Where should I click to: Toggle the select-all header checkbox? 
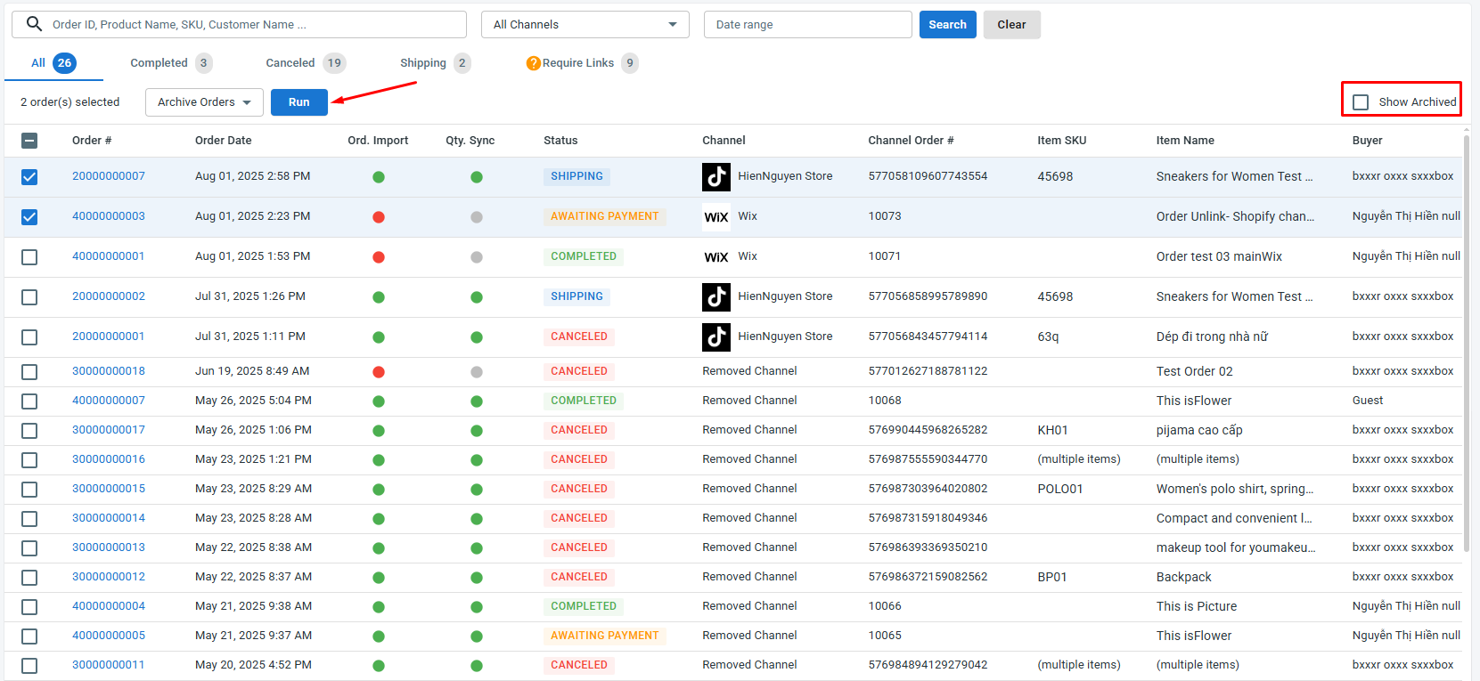click(29, 141)
